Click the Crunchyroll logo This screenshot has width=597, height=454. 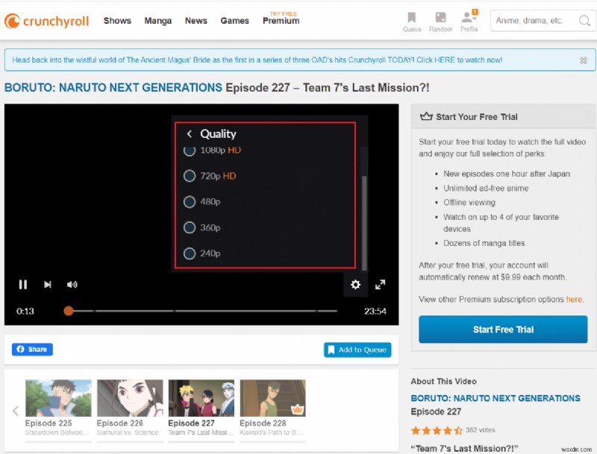(x=46, y=21)
